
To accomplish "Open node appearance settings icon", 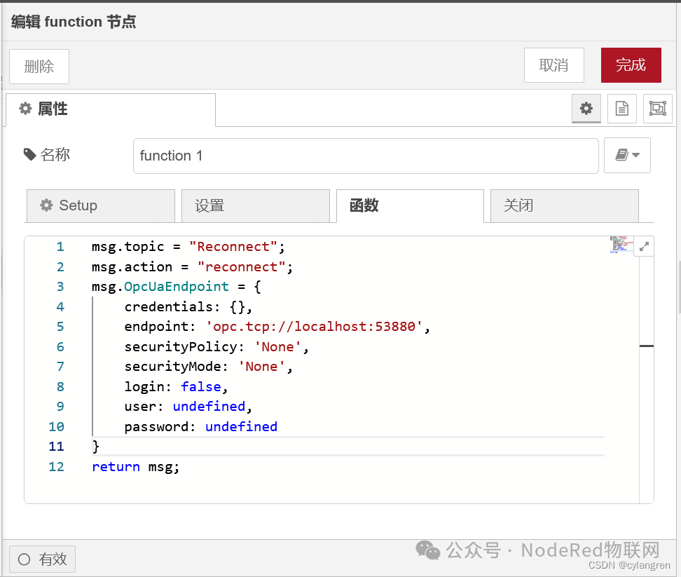I will 657,109.
